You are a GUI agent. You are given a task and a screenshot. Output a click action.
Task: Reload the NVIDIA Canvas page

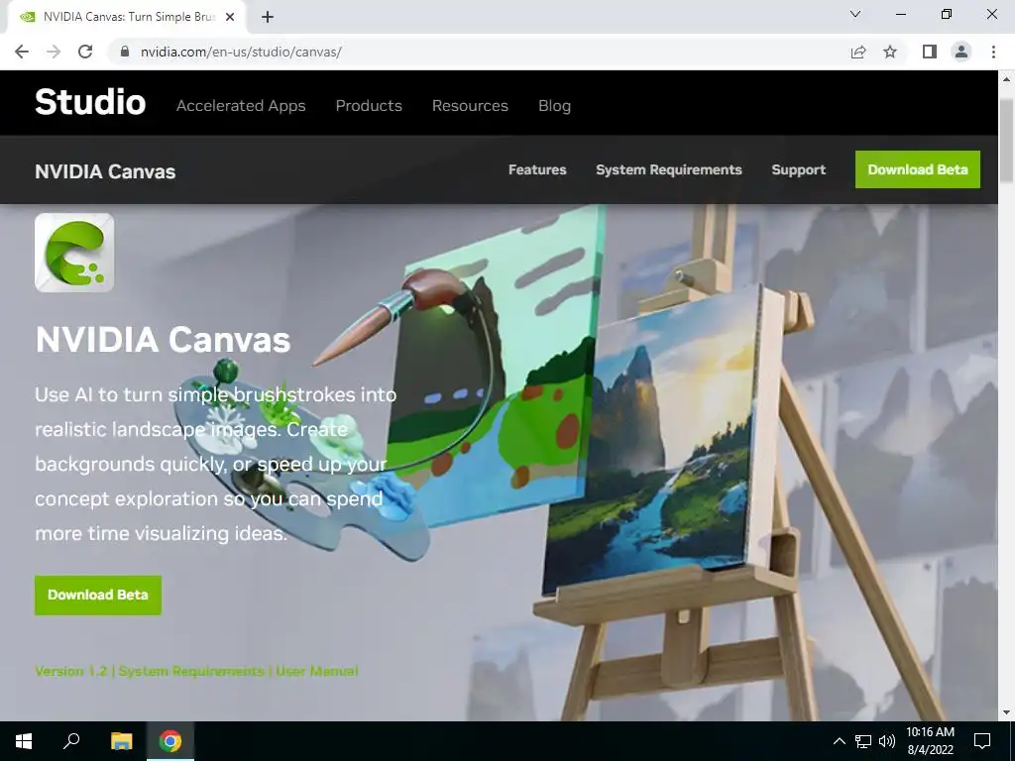[85, 52]
